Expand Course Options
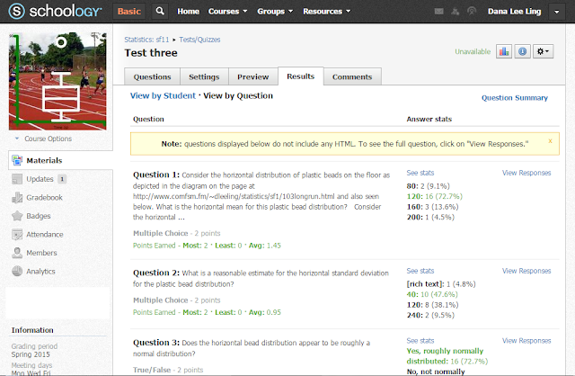 coord(44,139)
